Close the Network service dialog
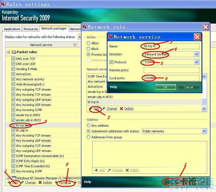The width and height of the screenshot is (216, 192). (x=197, y=37)
